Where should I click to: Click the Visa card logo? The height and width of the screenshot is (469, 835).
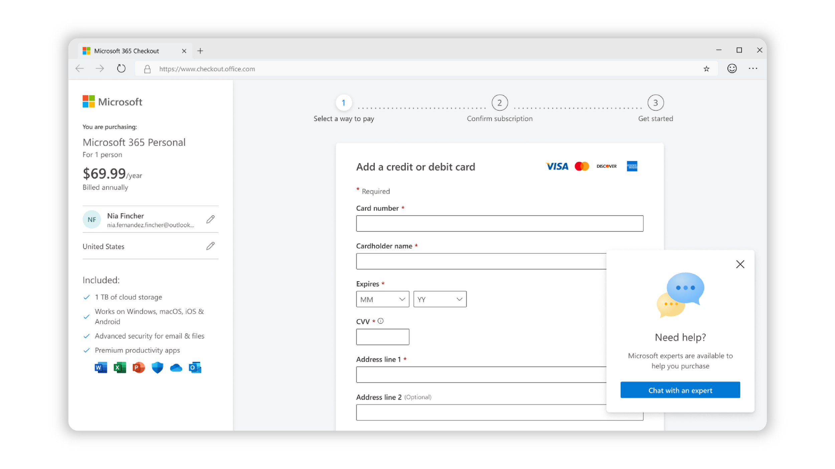tap(557, 166)
